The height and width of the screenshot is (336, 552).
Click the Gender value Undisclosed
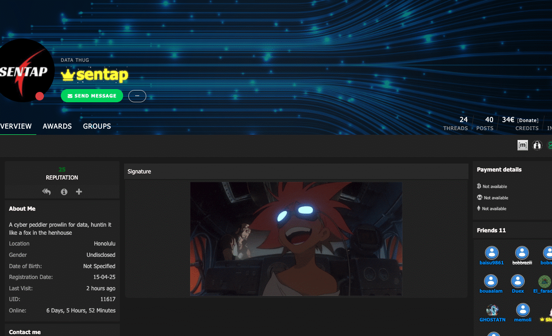tap(101, 255)
